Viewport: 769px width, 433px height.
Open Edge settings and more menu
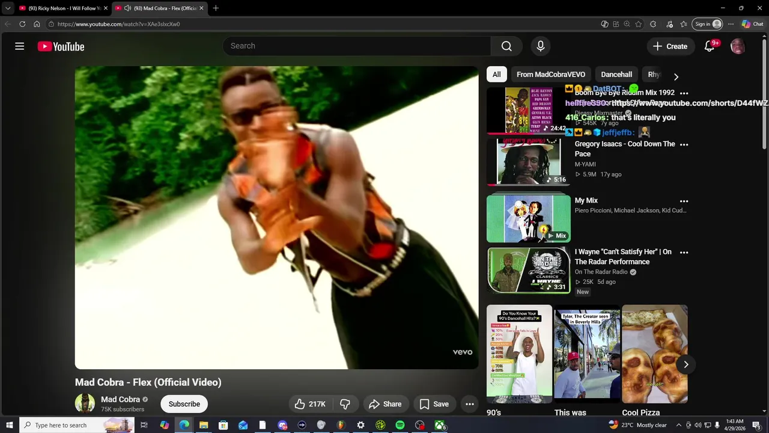point(731,24)
